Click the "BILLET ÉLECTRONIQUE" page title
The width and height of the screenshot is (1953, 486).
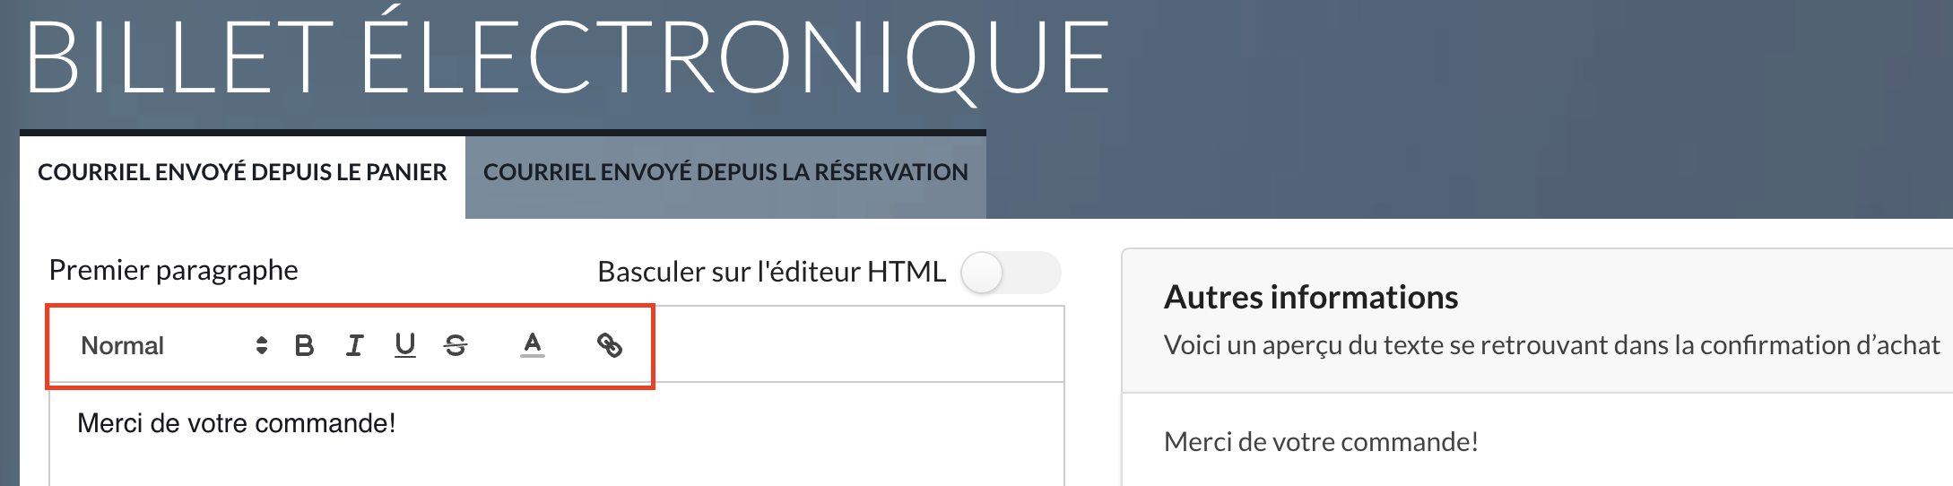point(568,57)
